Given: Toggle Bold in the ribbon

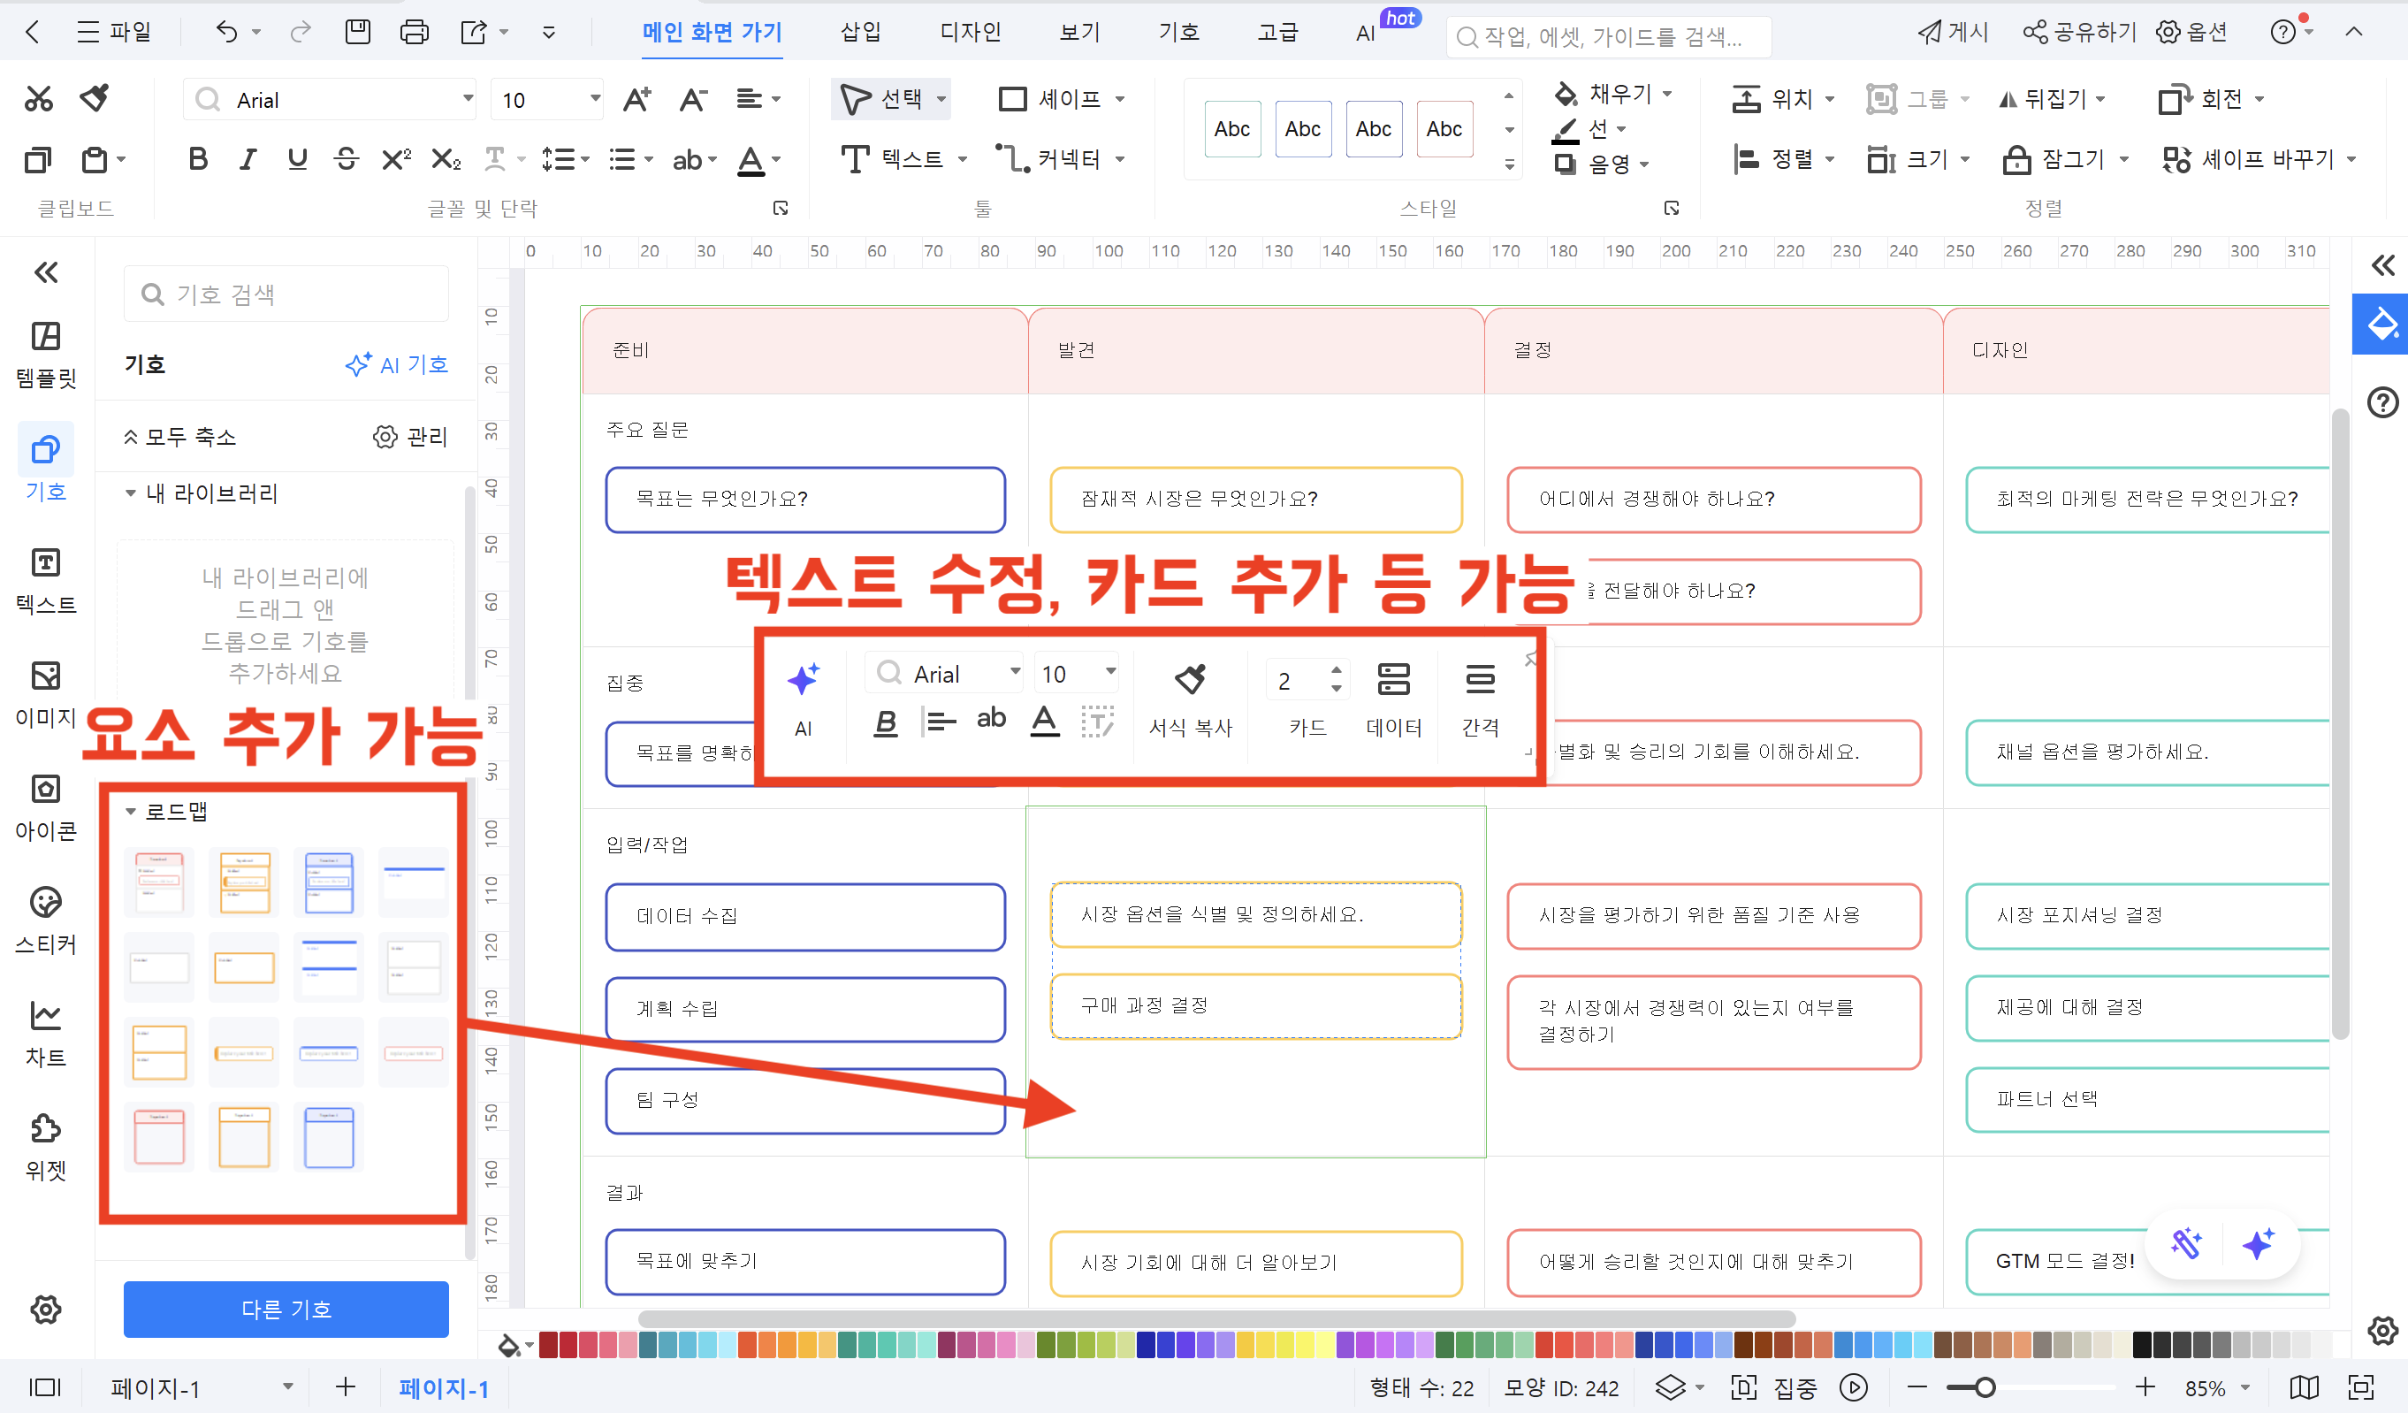Looking at the screenshot, I should (x=198, y=158).
